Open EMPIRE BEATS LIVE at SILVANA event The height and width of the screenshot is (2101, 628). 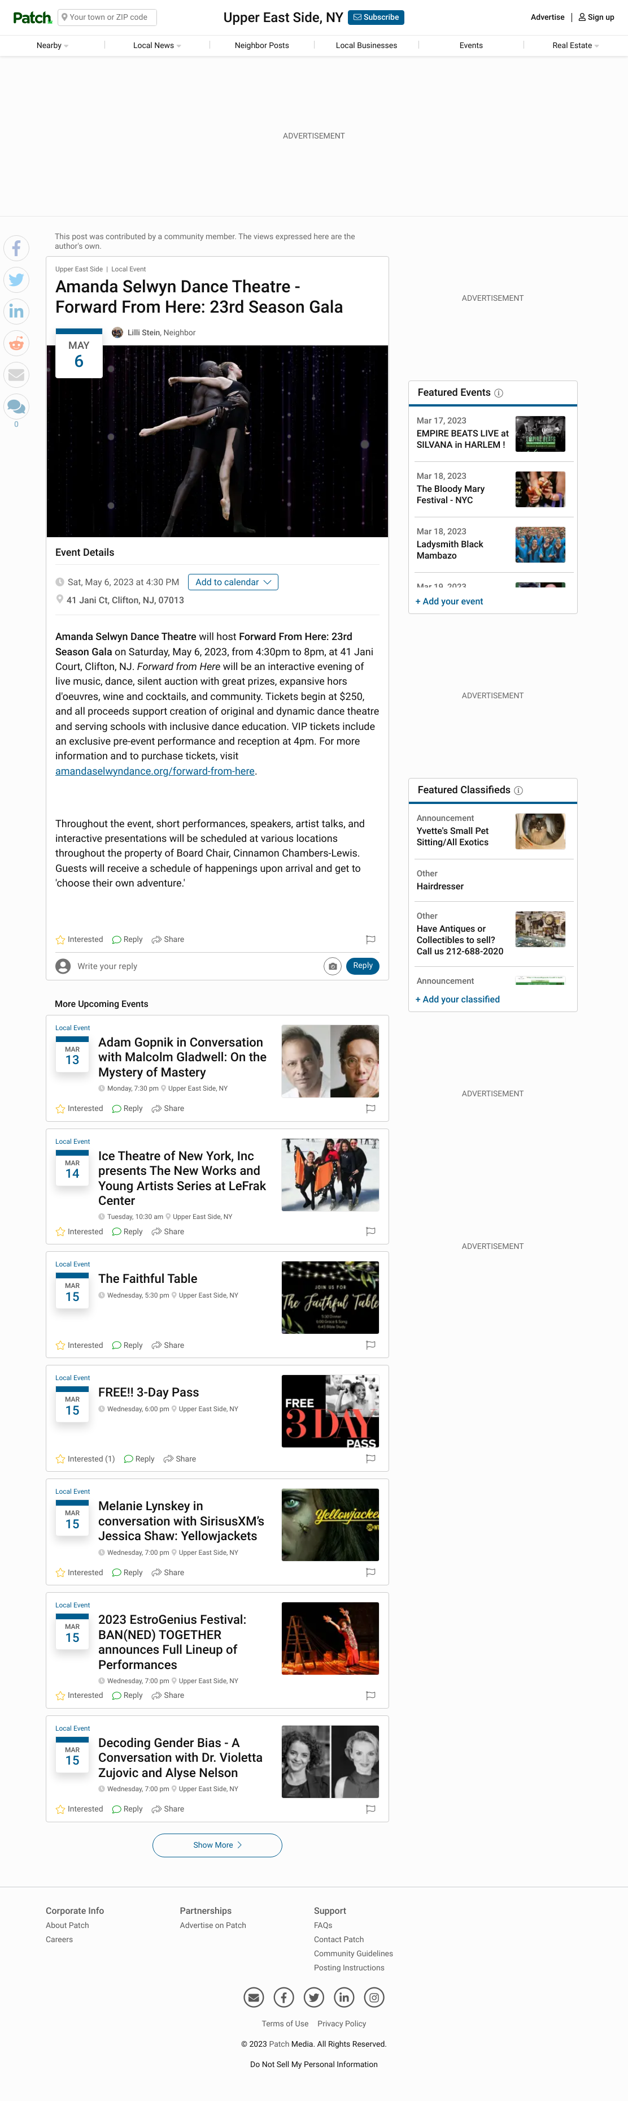462,440
